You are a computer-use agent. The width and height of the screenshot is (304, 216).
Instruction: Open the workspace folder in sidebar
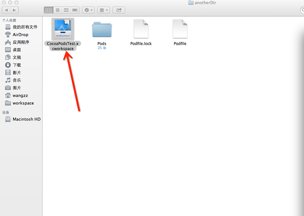click(x=21, y=103)
